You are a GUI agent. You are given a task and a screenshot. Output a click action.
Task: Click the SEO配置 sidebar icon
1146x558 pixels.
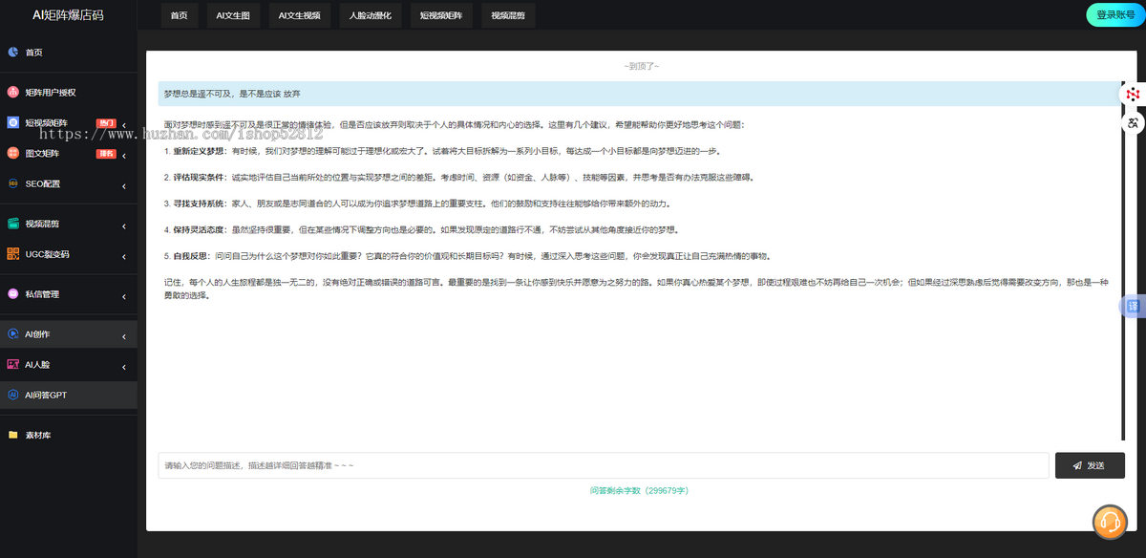coord(13,183)
